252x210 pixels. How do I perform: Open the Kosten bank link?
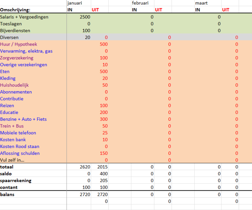[x=13, y=140]
